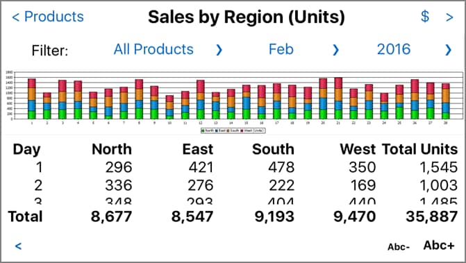Select the West column header
Viewport: 466px width, 263px height.
coord(358,149)
